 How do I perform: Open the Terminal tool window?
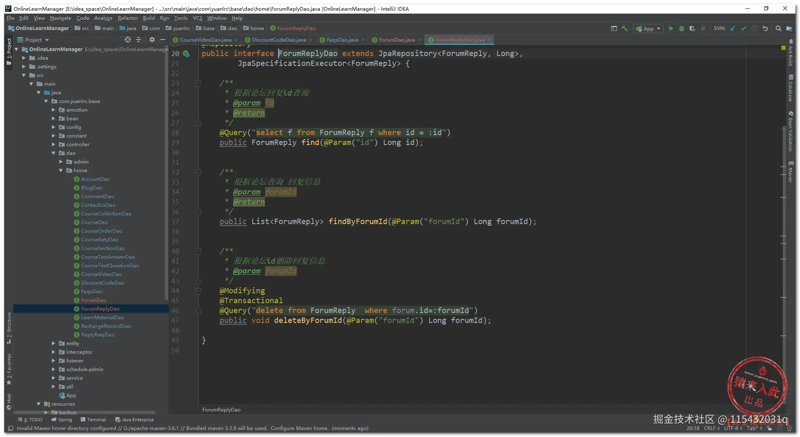tap(94, 420)
